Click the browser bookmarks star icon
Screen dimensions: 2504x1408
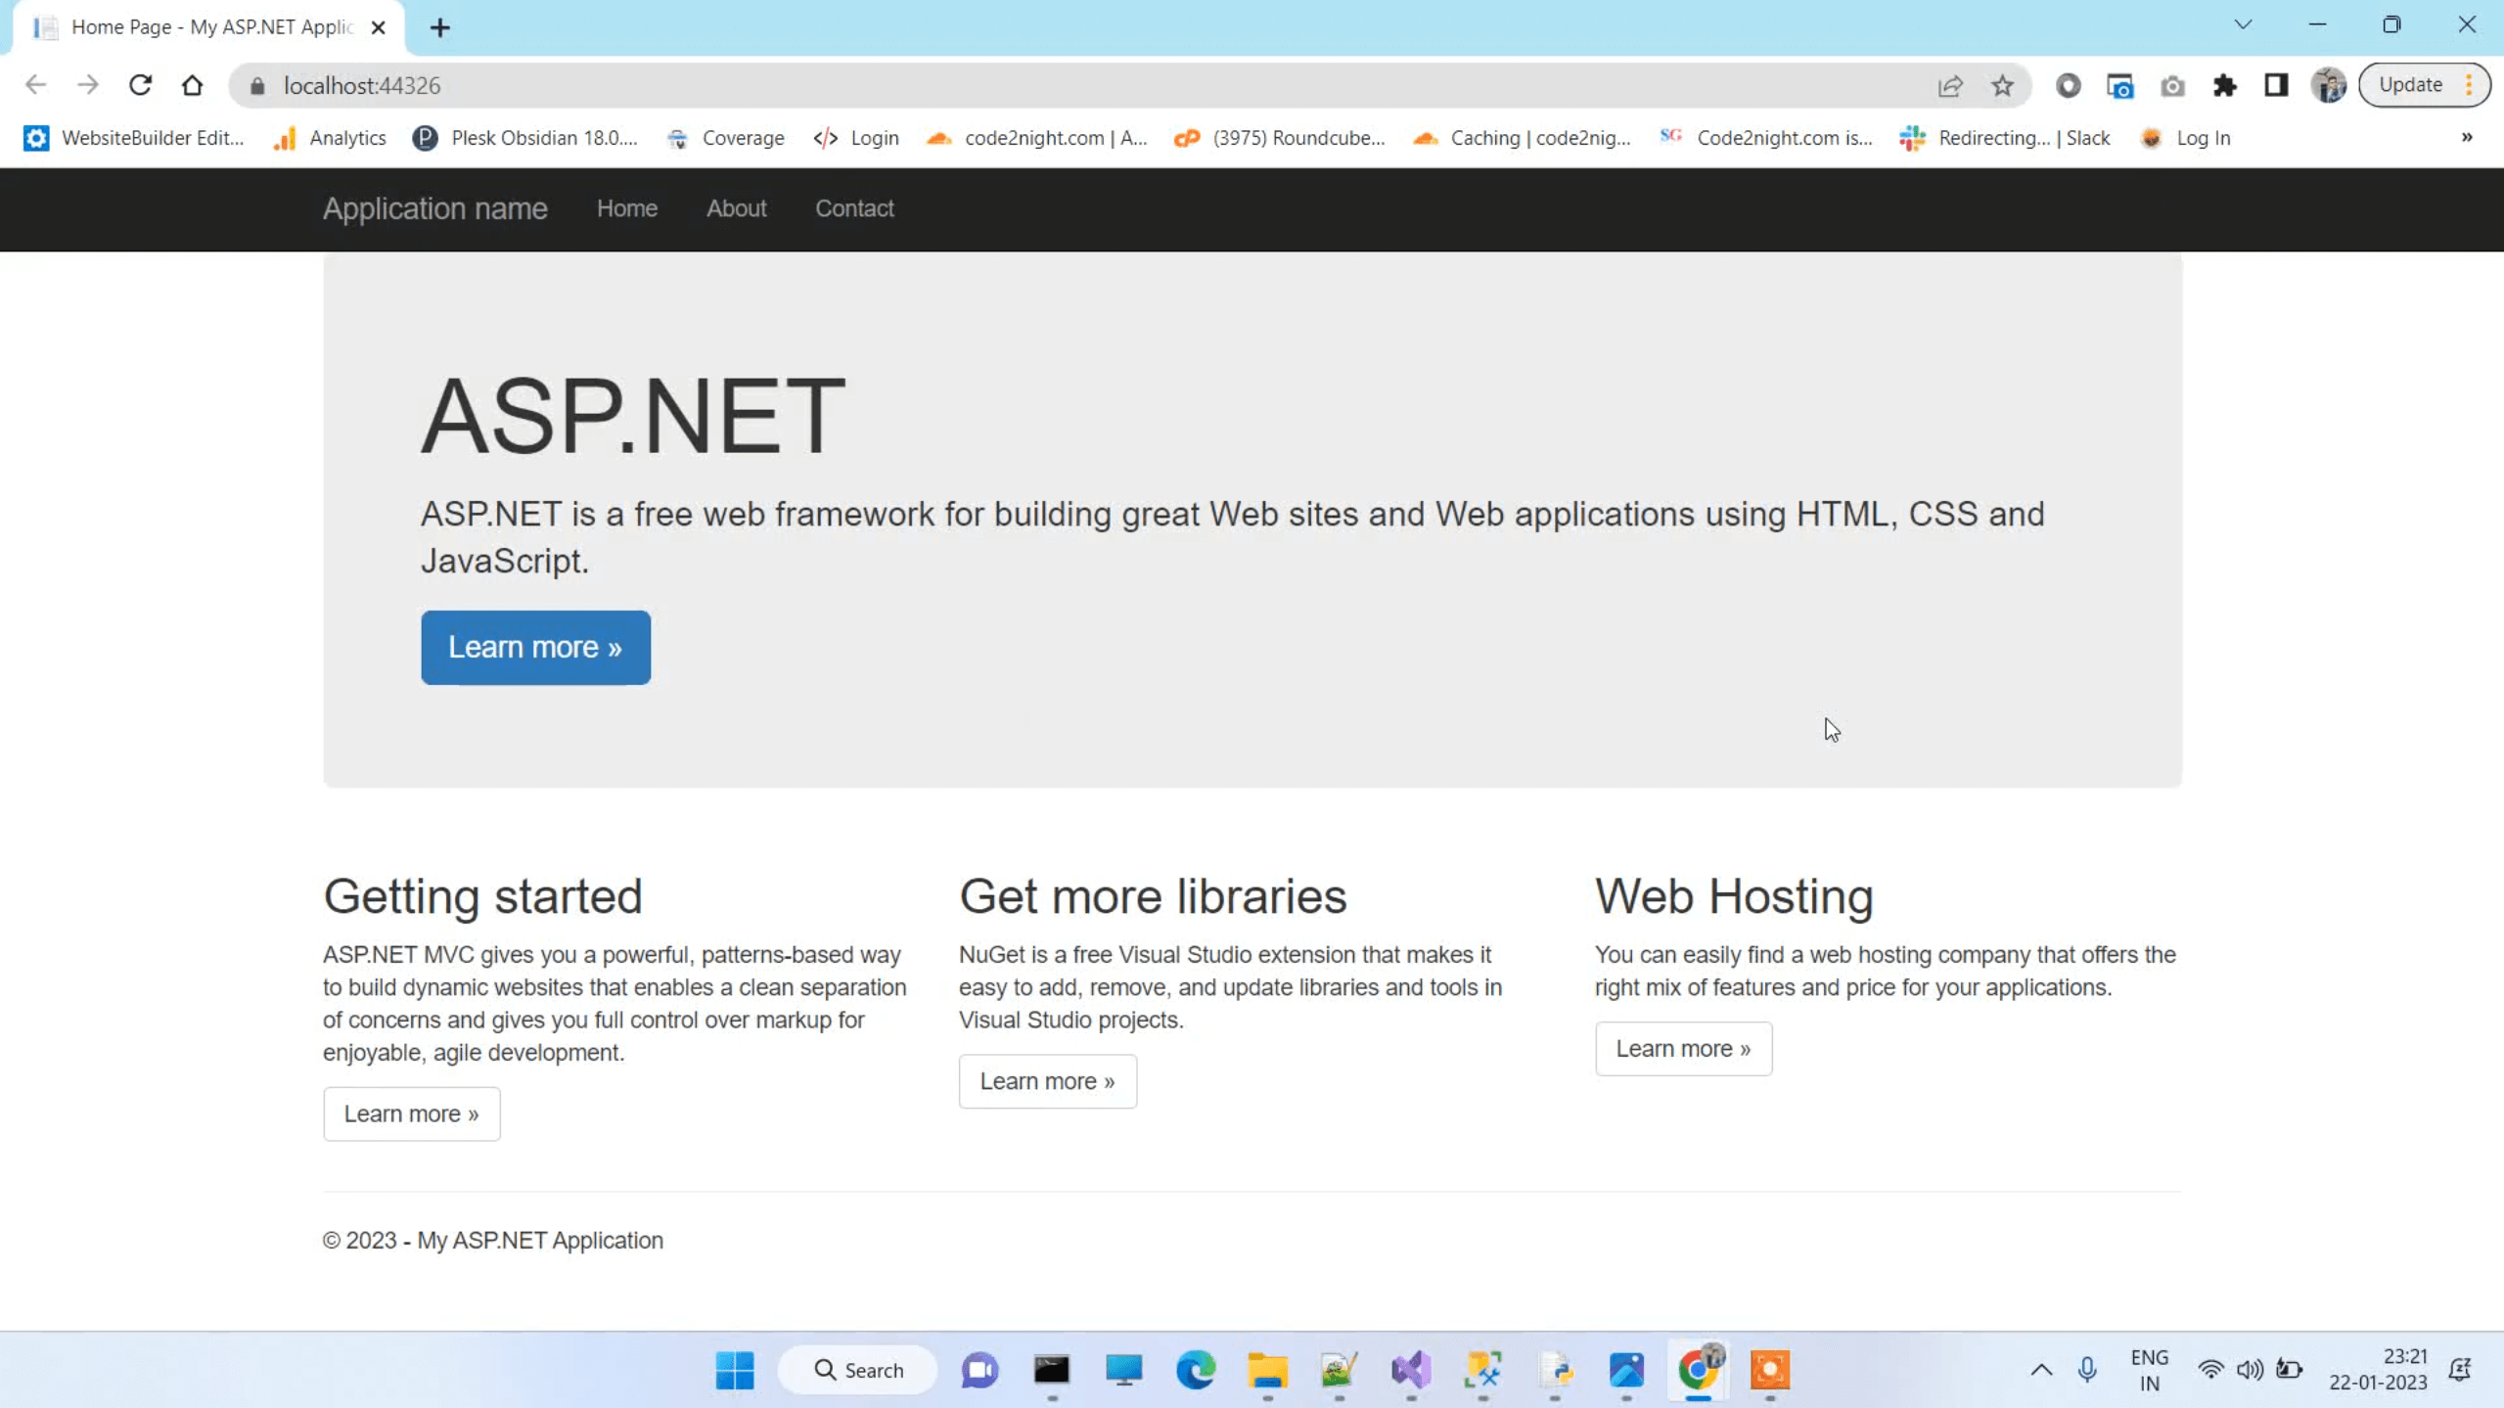click(2002, 84)
